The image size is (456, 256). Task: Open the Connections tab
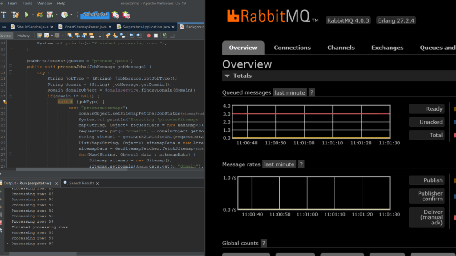pos(292,48)
